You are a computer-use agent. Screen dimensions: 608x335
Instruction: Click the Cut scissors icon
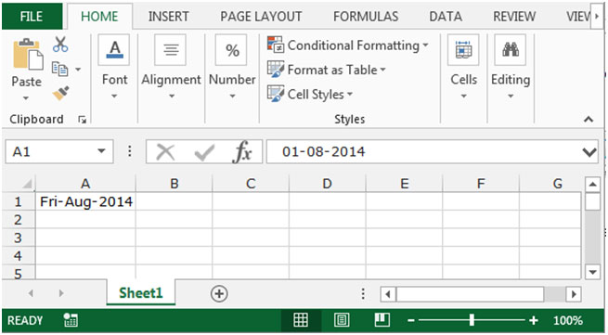coord(60,45)
